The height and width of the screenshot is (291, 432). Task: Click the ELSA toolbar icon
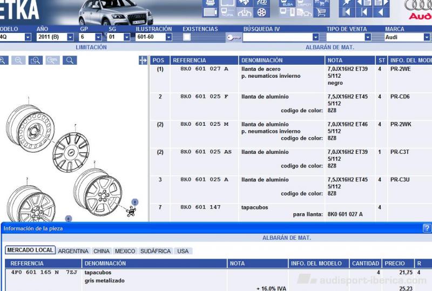287,3
